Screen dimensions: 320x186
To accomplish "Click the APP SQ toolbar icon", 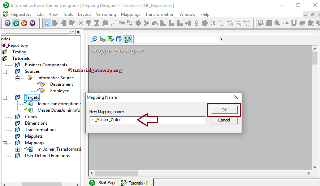I will (230, 23).
